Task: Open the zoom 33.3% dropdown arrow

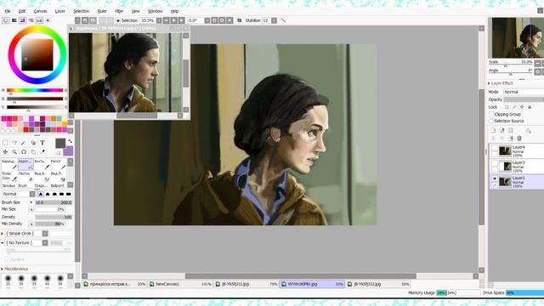Action: point(159,20)
